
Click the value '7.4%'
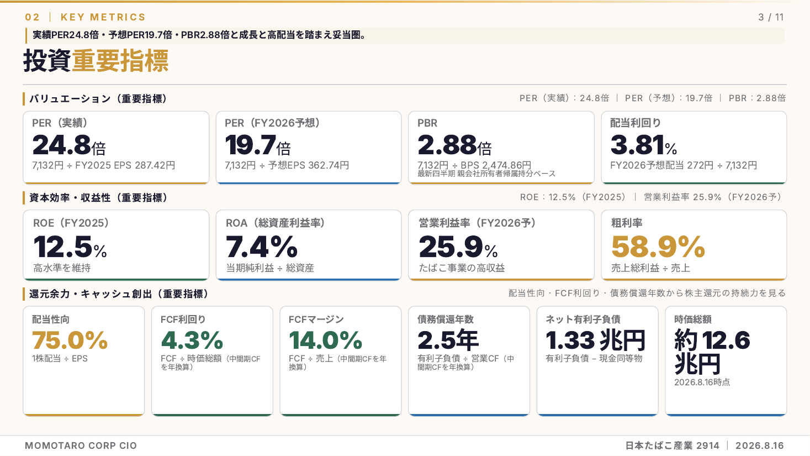pyautogui.click(x=262, y=247)
